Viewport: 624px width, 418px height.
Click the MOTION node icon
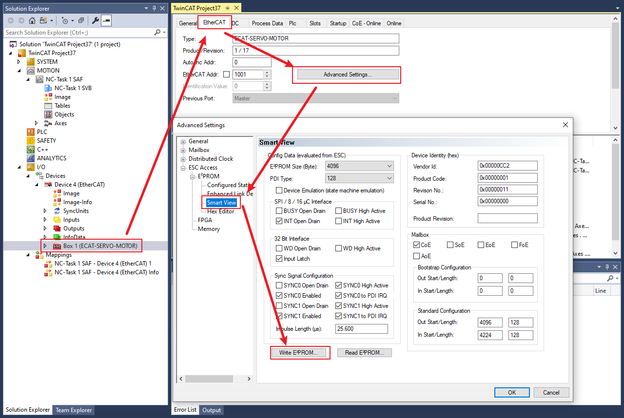[x=31, y=71]
